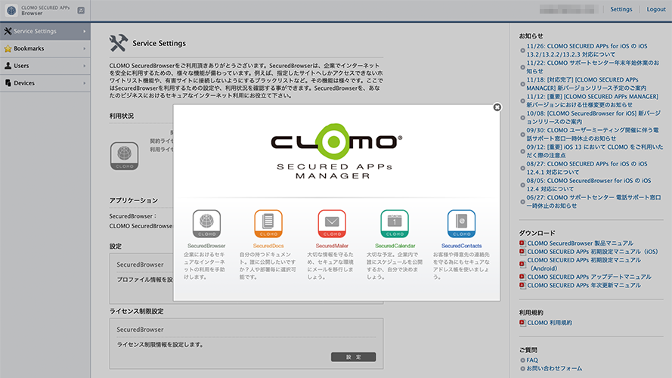The width and height of the screenshot is (672, 378).
Task: Click the app switcher icon beside the Browser title
Action: (x=81, y=11)
